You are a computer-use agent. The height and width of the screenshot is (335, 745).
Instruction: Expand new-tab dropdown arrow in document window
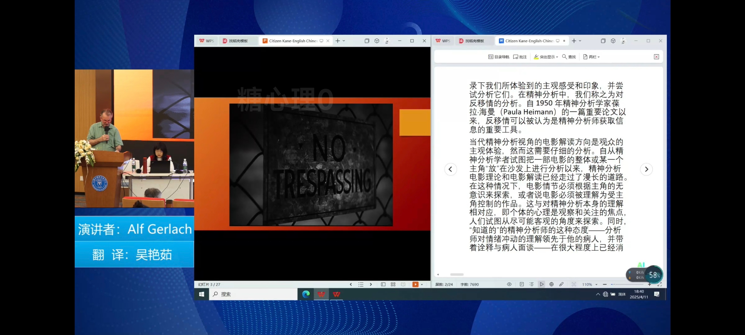(x=580, y=41)
